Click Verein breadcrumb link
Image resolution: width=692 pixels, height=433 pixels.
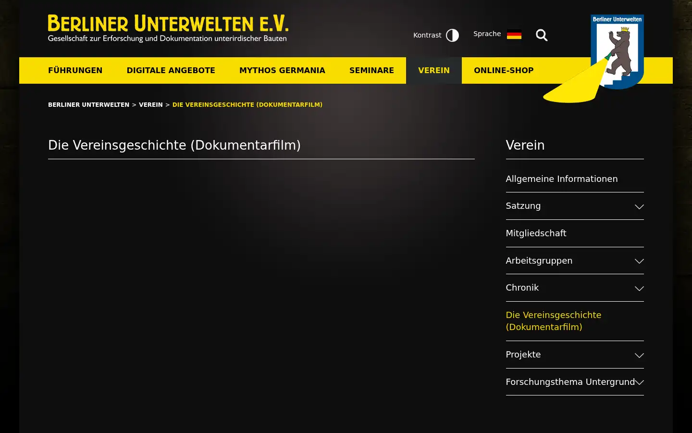click(151, 104)
